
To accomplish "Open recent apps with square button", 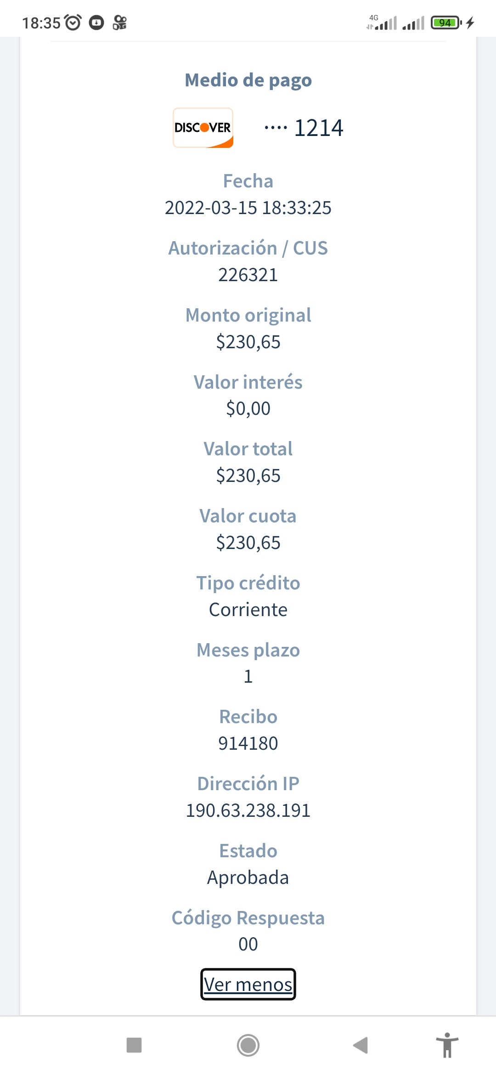I will 134,1045.
